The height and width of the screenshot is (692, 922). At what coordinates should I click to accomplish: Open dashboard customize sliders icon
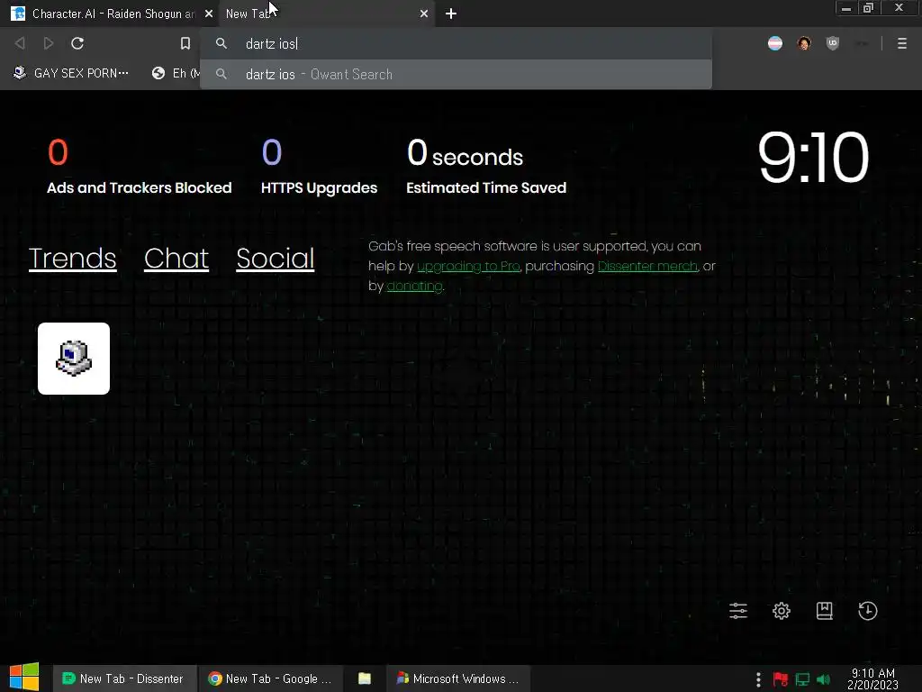738,611
